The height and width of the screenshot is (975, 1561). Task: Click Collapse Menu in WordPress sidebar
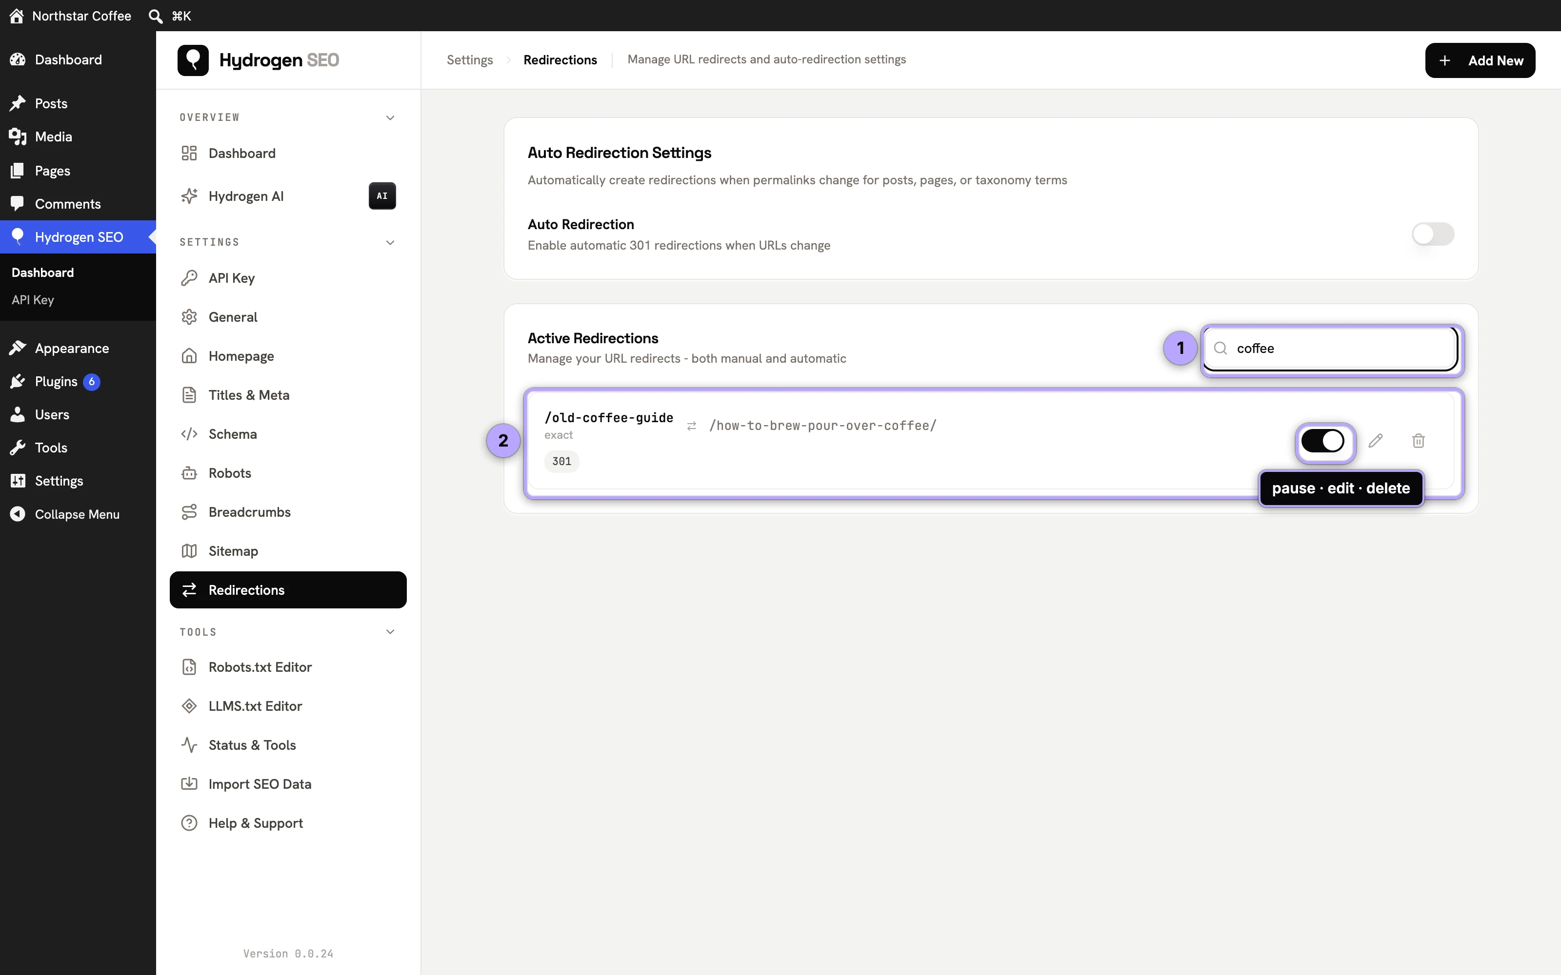tap(78, 514)
